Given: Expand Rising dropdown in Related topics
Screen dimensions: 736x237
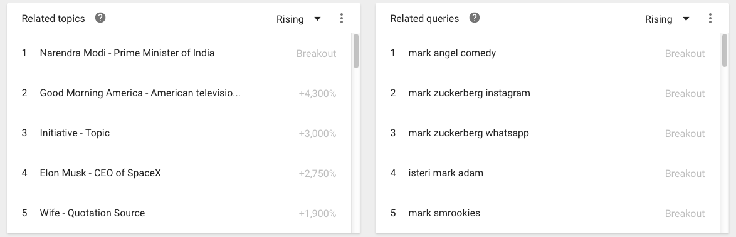Looking at the screenshot, I should click(298, 19).
